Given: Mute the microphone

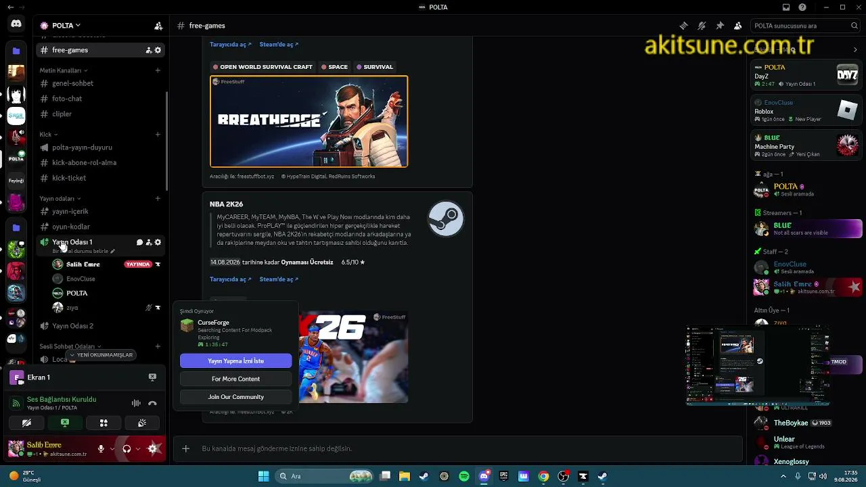Looking at the screenshot, I should (x=101, y=448).
